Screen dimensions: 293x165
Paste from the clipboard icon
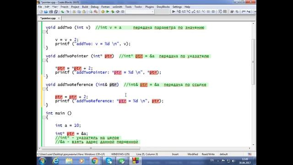click(84, 11)
